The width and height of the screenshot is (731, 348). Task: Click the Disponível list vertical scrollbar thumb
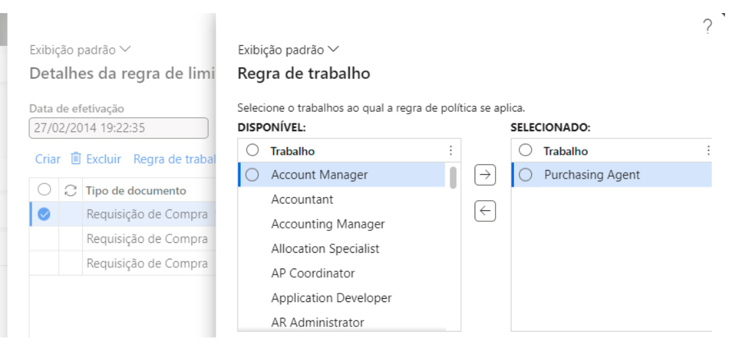point(453,177)
